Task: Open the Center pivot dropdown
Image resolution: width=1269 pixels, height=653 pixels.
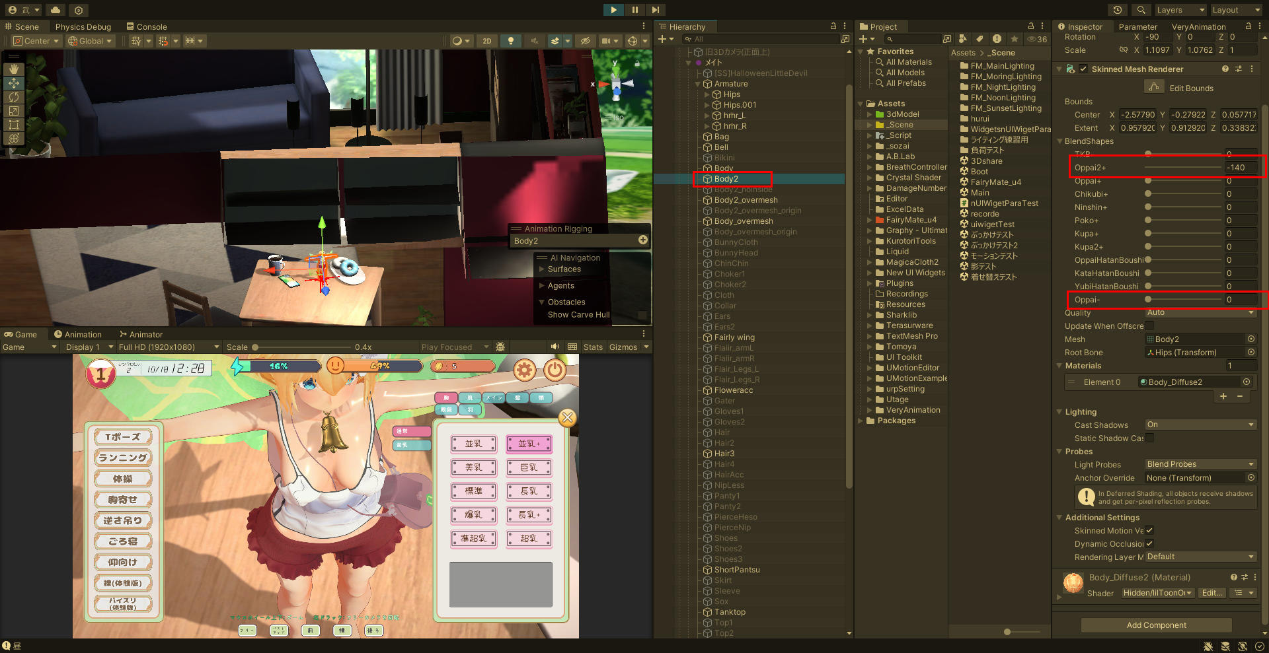Action: (36, 41)
